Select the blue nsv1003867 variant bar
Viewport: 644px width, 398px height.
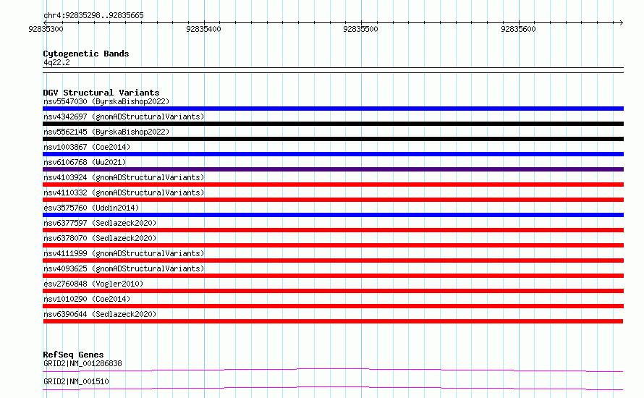333,154
